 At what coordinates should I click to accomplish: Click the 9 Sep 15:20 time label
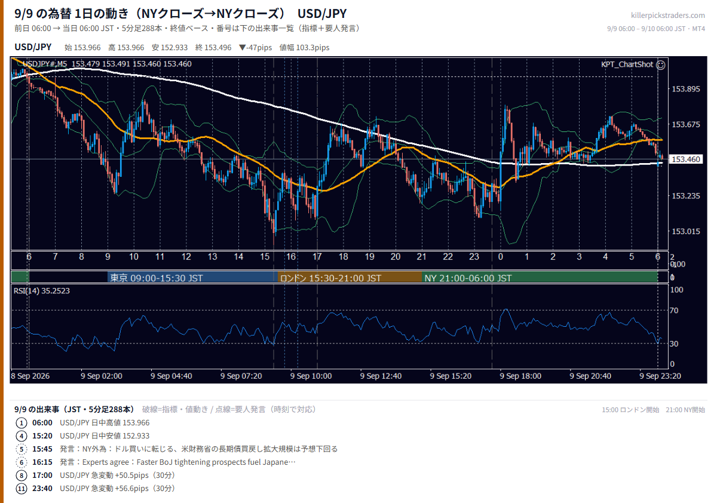451,376
